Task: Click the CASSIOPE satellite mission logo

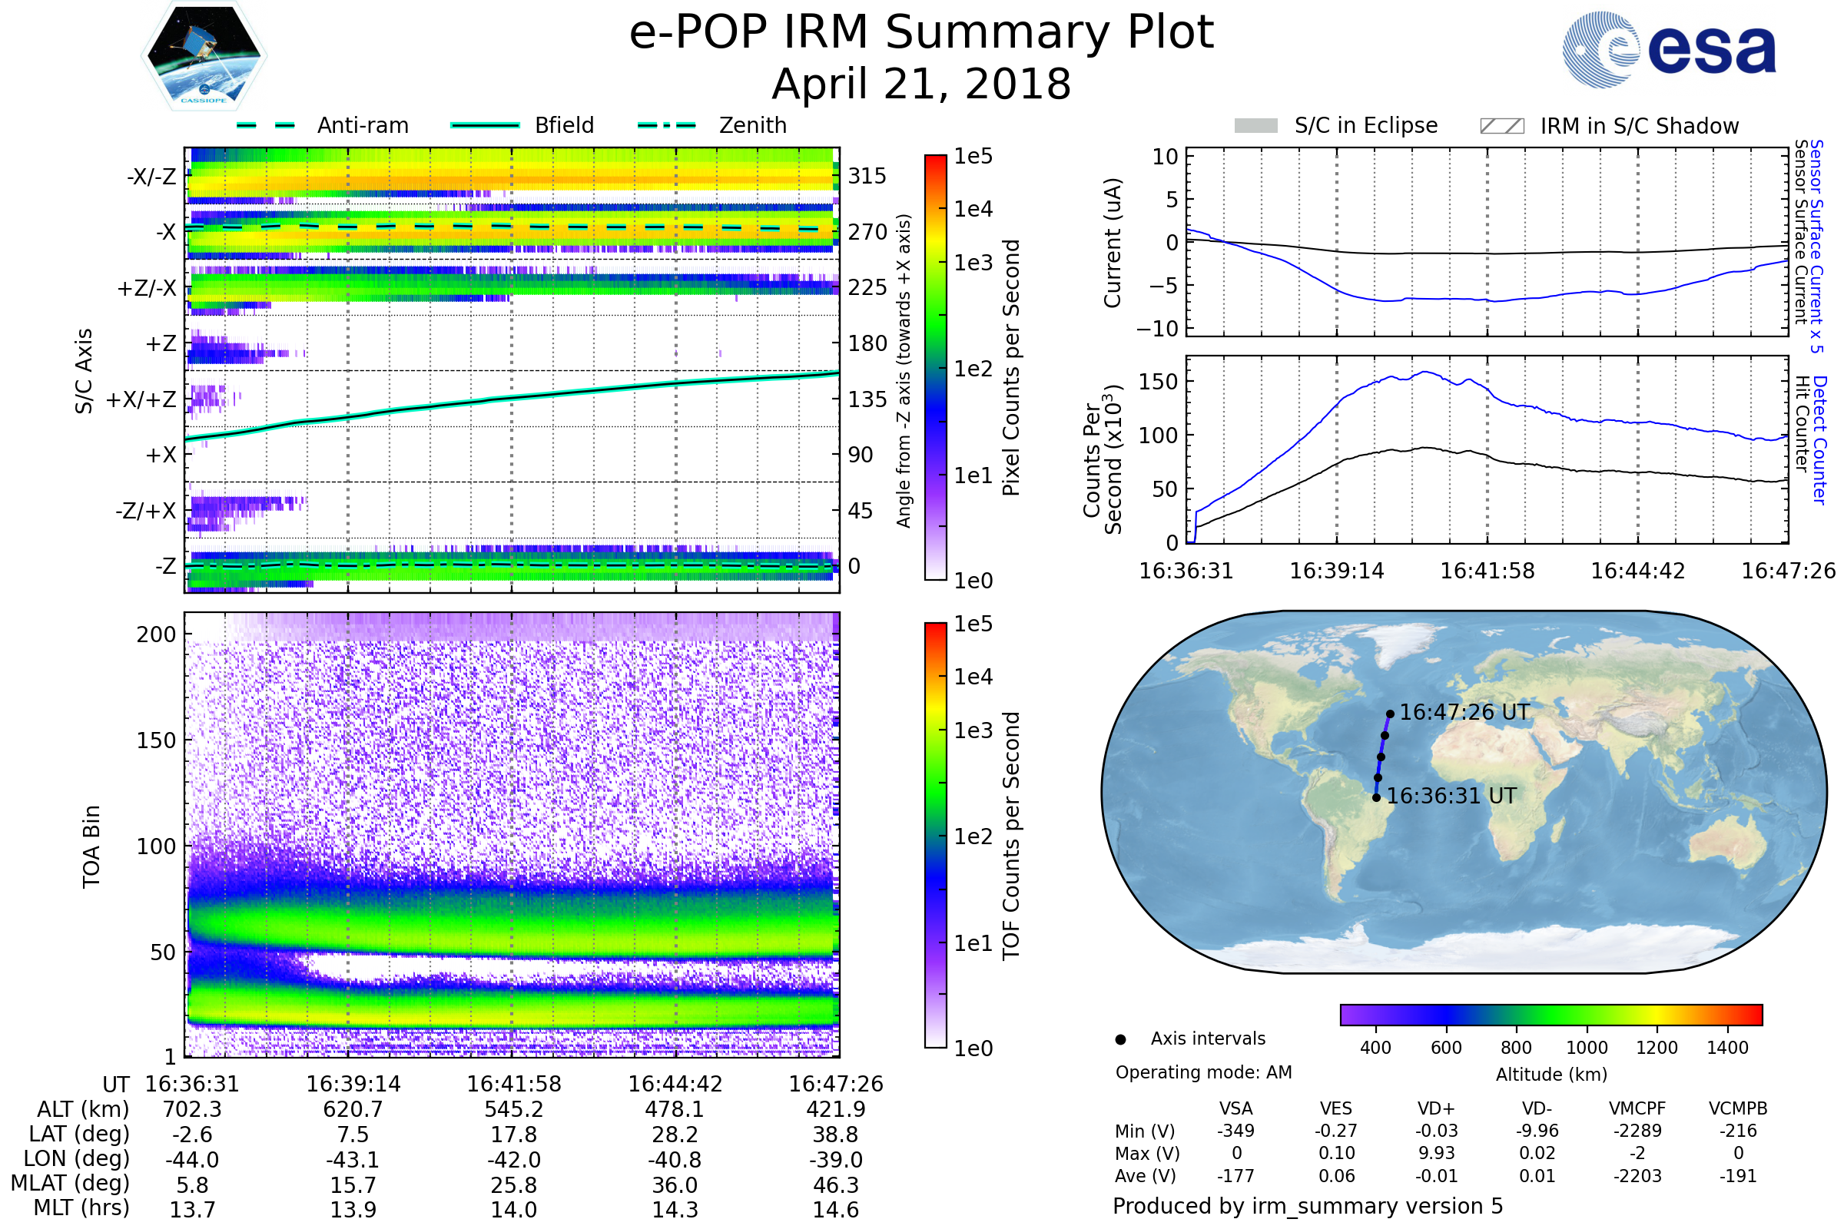Action: pos(204,56)
